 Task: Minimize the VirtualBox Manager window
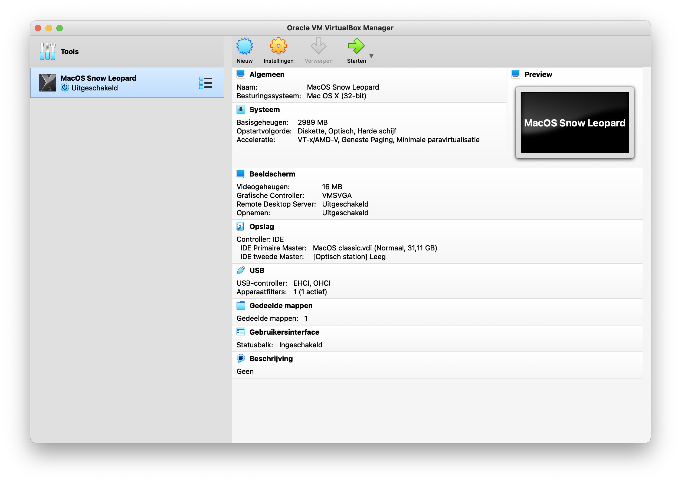point(49,28)
